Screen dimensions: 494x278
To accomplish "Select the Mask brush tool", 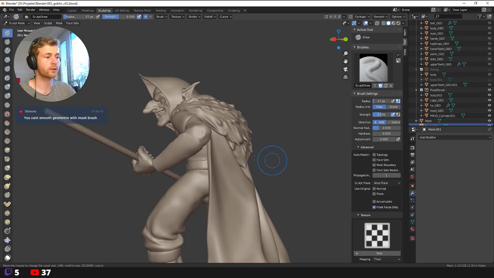I will coord(7,258).
